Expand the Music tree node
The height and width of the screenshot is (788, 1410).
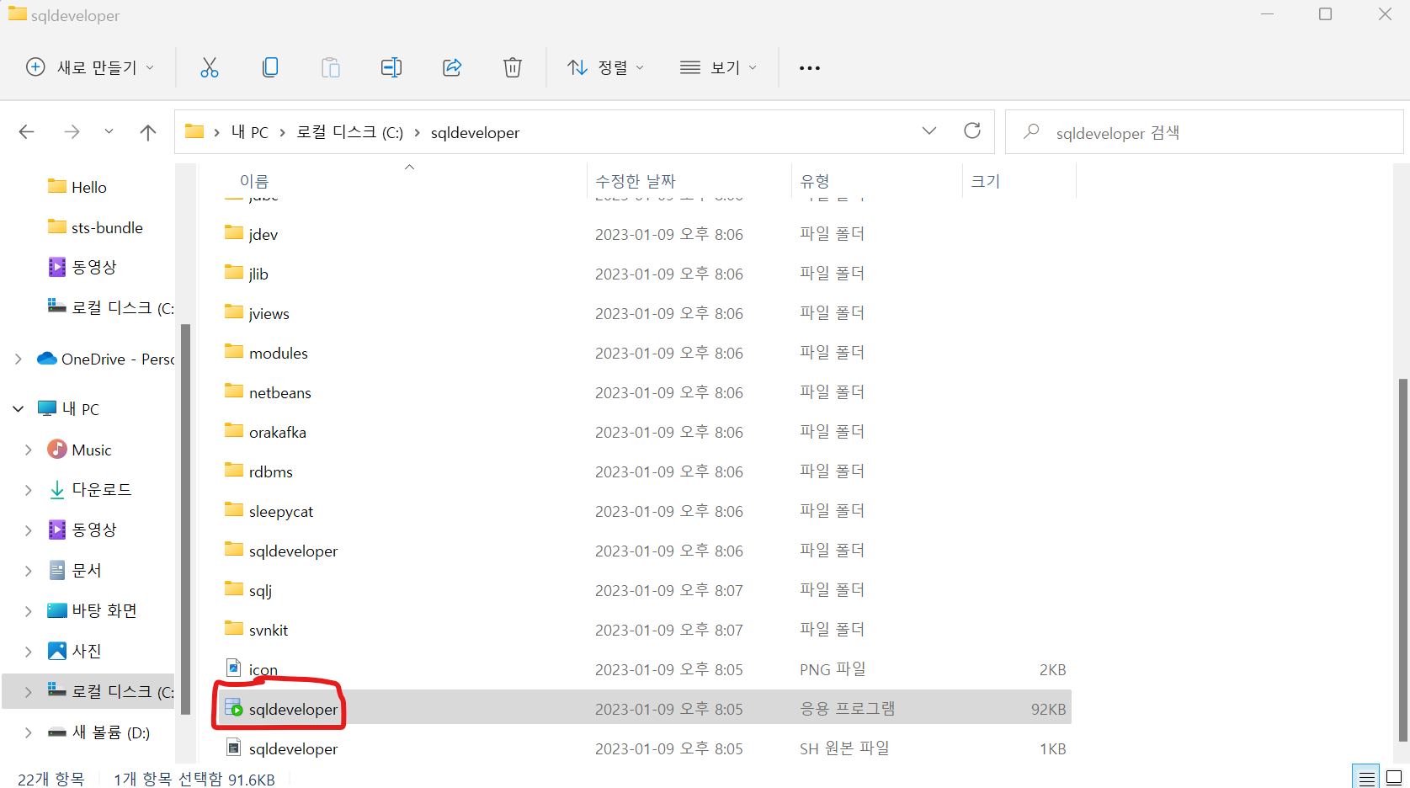coord(29,450)
